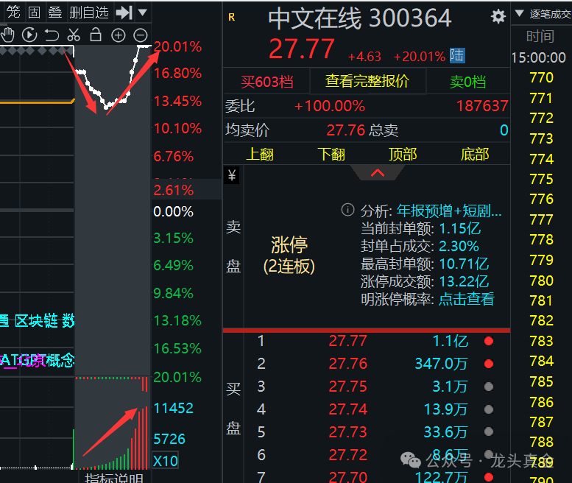Image resolution: width=572 pixels, height=483 pixels.
Task: Click gray dot on buy level 27.75
Action: click(489, 387)
